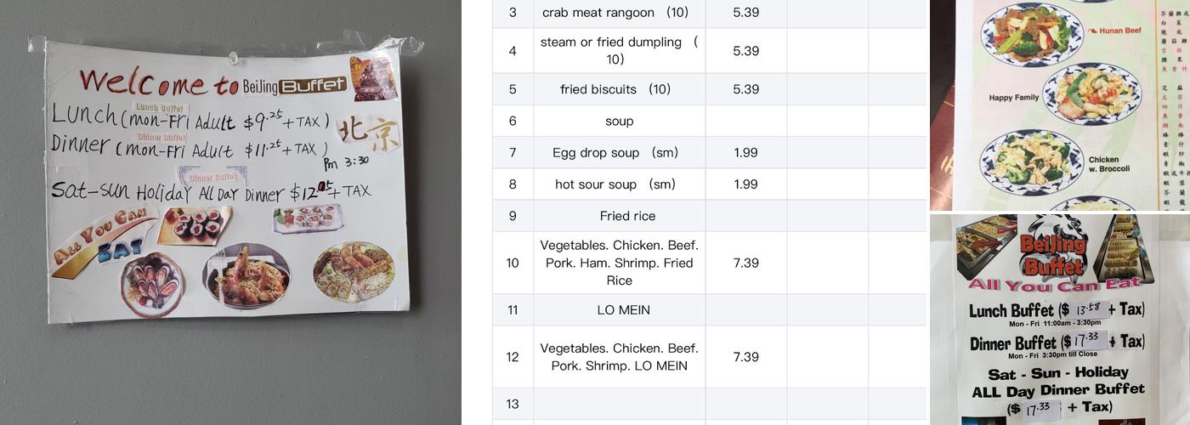Click the soup category cell
The height and width of the screenshot is (425, 1190).
point(619,121)
